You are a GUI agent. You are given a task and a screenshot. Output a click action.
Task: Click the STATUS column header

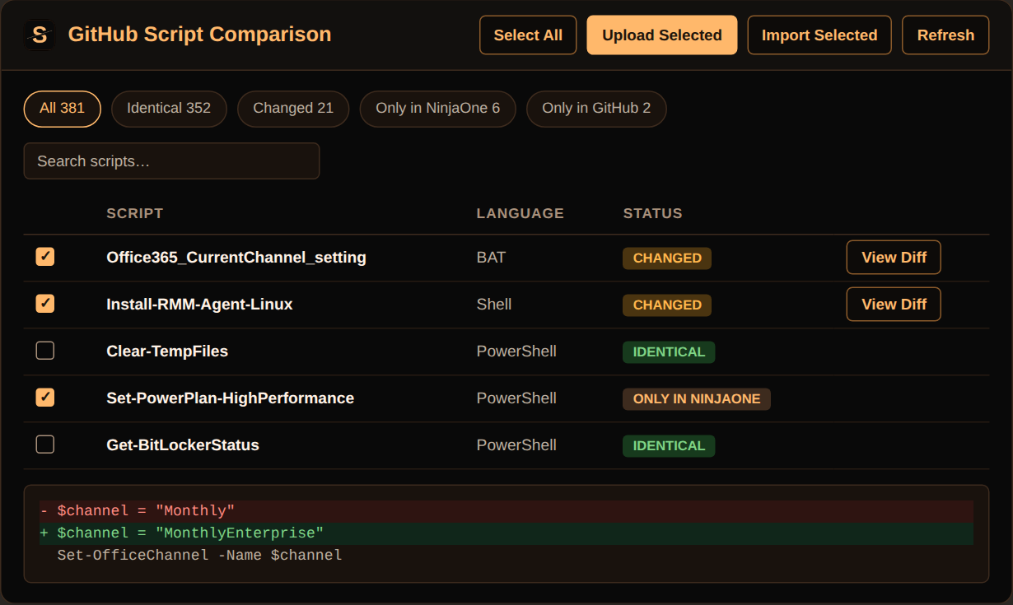(653, 213)
